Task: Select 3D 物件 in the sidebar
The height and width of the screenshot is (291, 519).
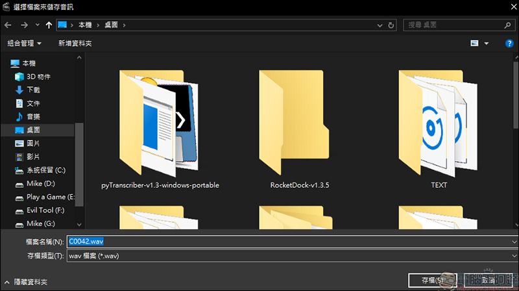Action: click(38, 76)
